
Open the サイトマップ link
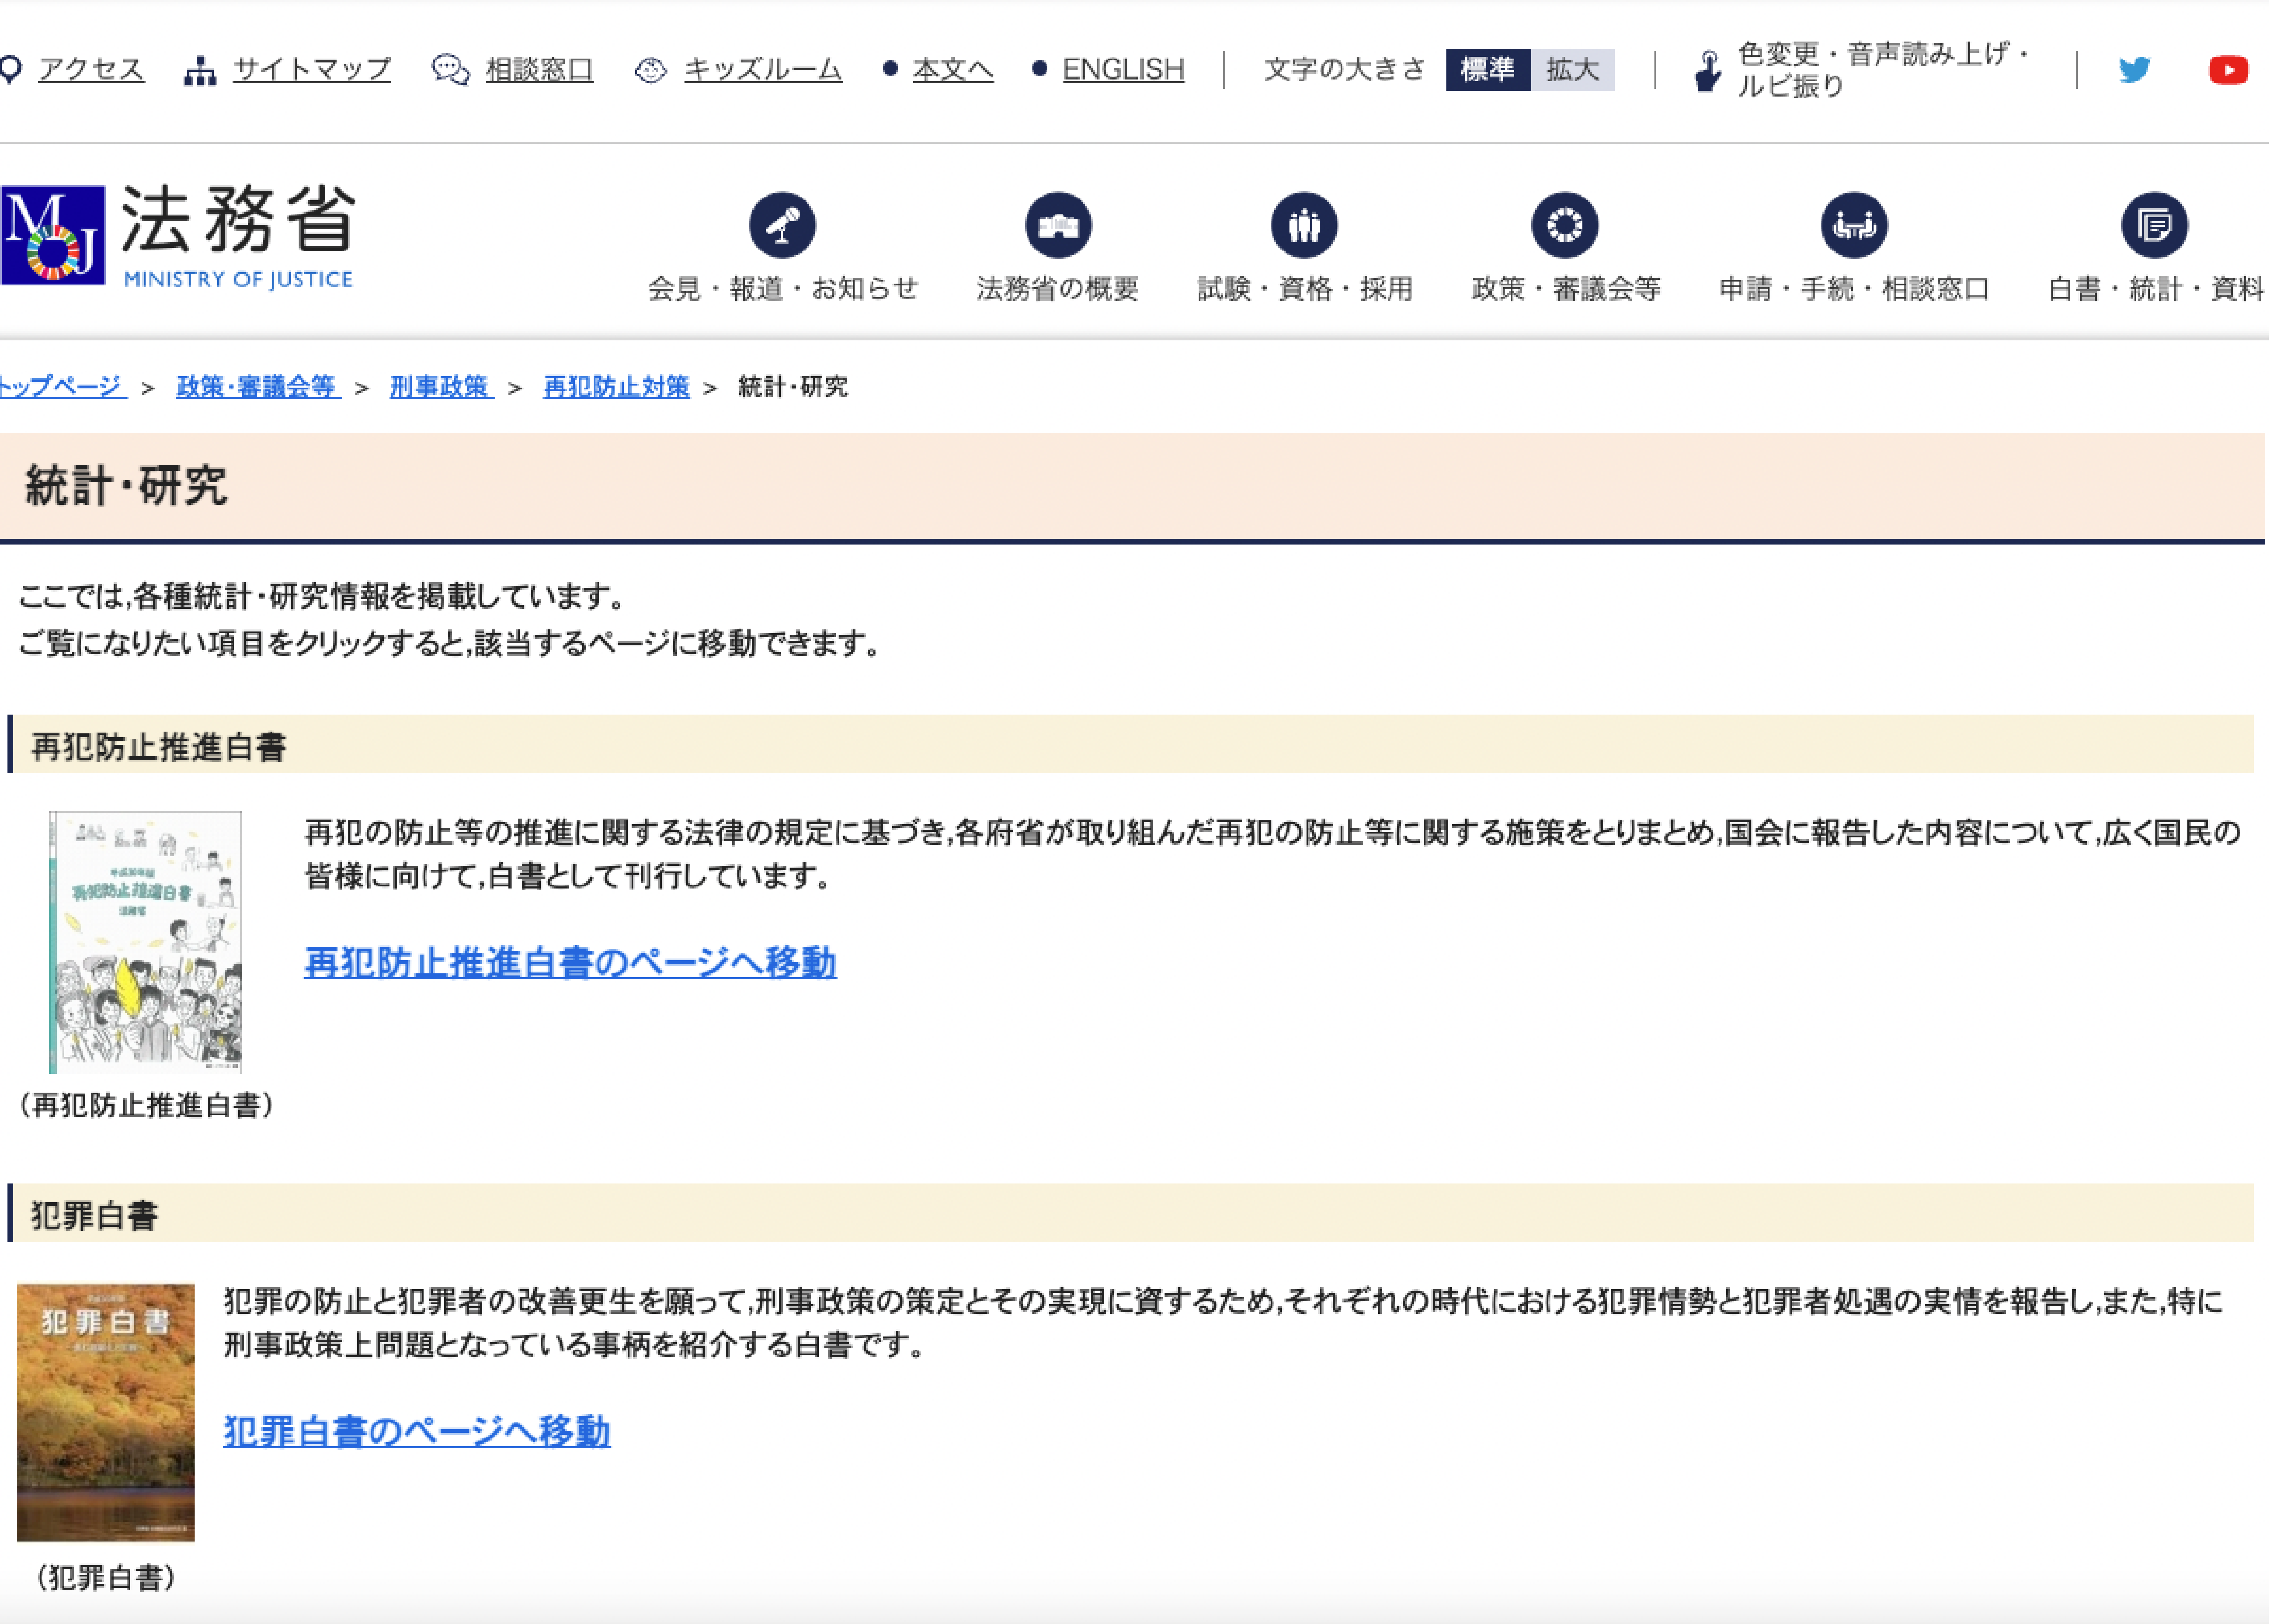pos(312,70)
